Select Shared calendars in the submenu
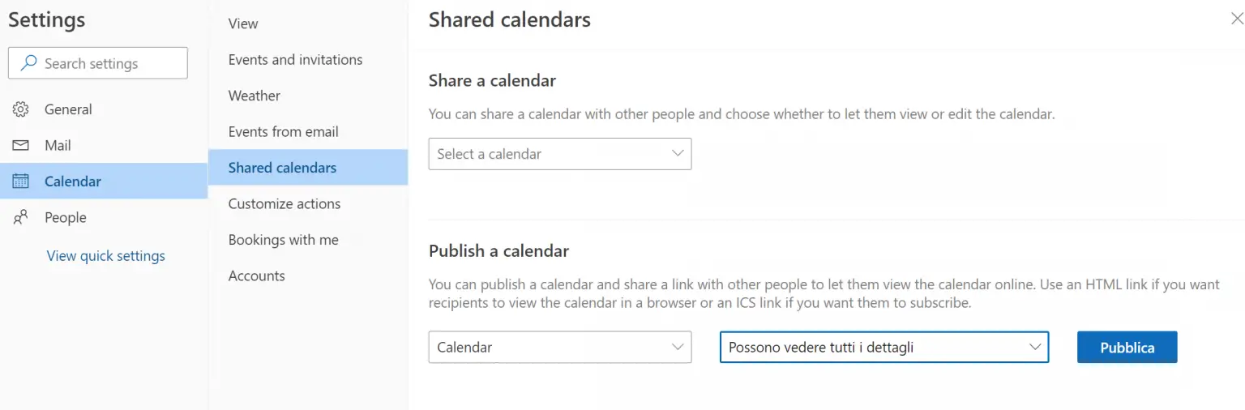This screenshot has width=1245, height=410. click(308, 168)
